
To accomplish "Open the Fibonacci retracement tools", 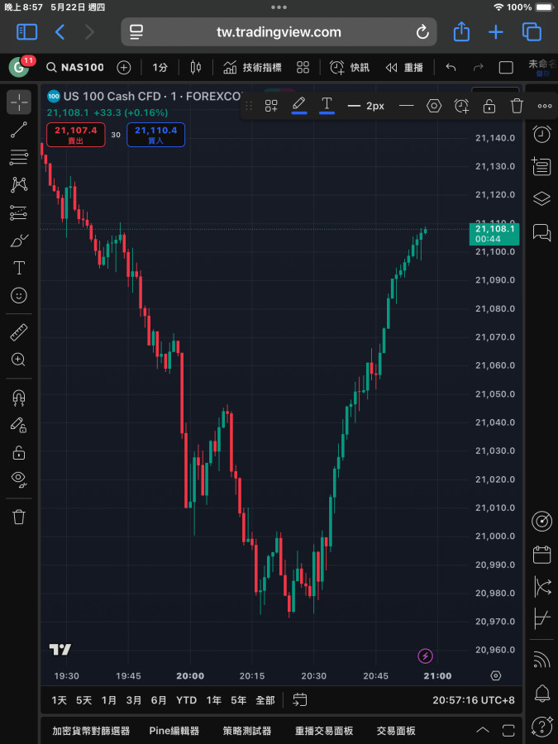I will [19, 157].
